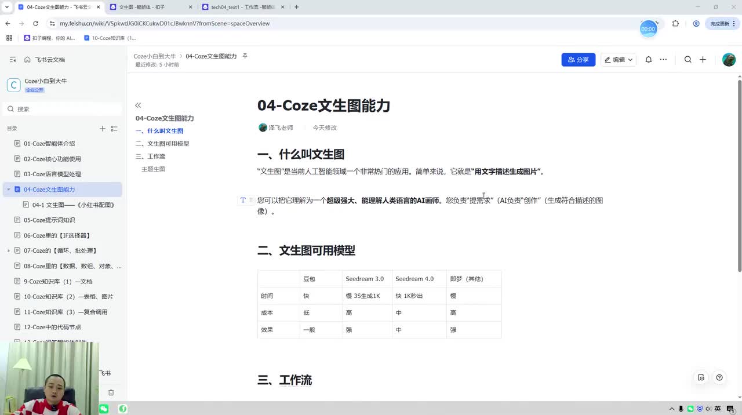Collapse the outline panel with double chevron
Screen dimensions: 742x415
pos(138,105)
